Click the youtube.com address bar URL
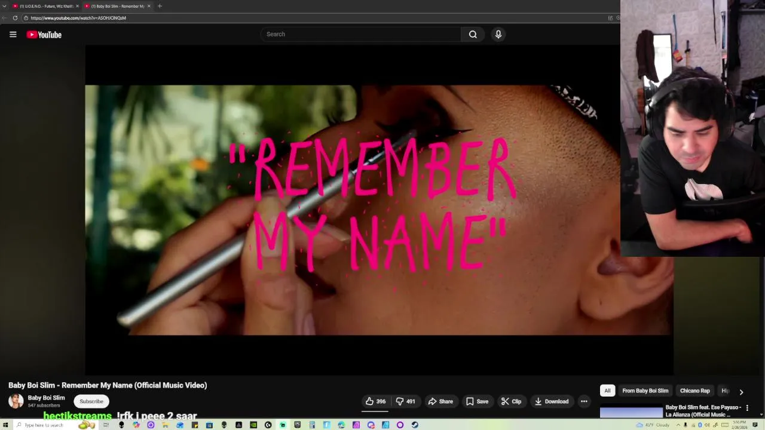Viewport: 765px width, 430px height. coord(78,18)
